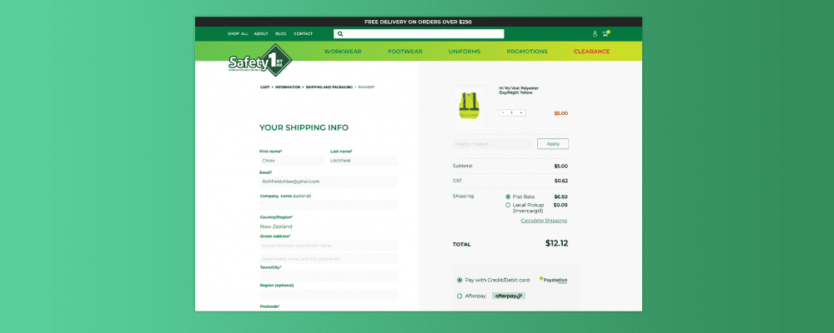Open the Contact page
Screen dimensions: 834x333
304,33
